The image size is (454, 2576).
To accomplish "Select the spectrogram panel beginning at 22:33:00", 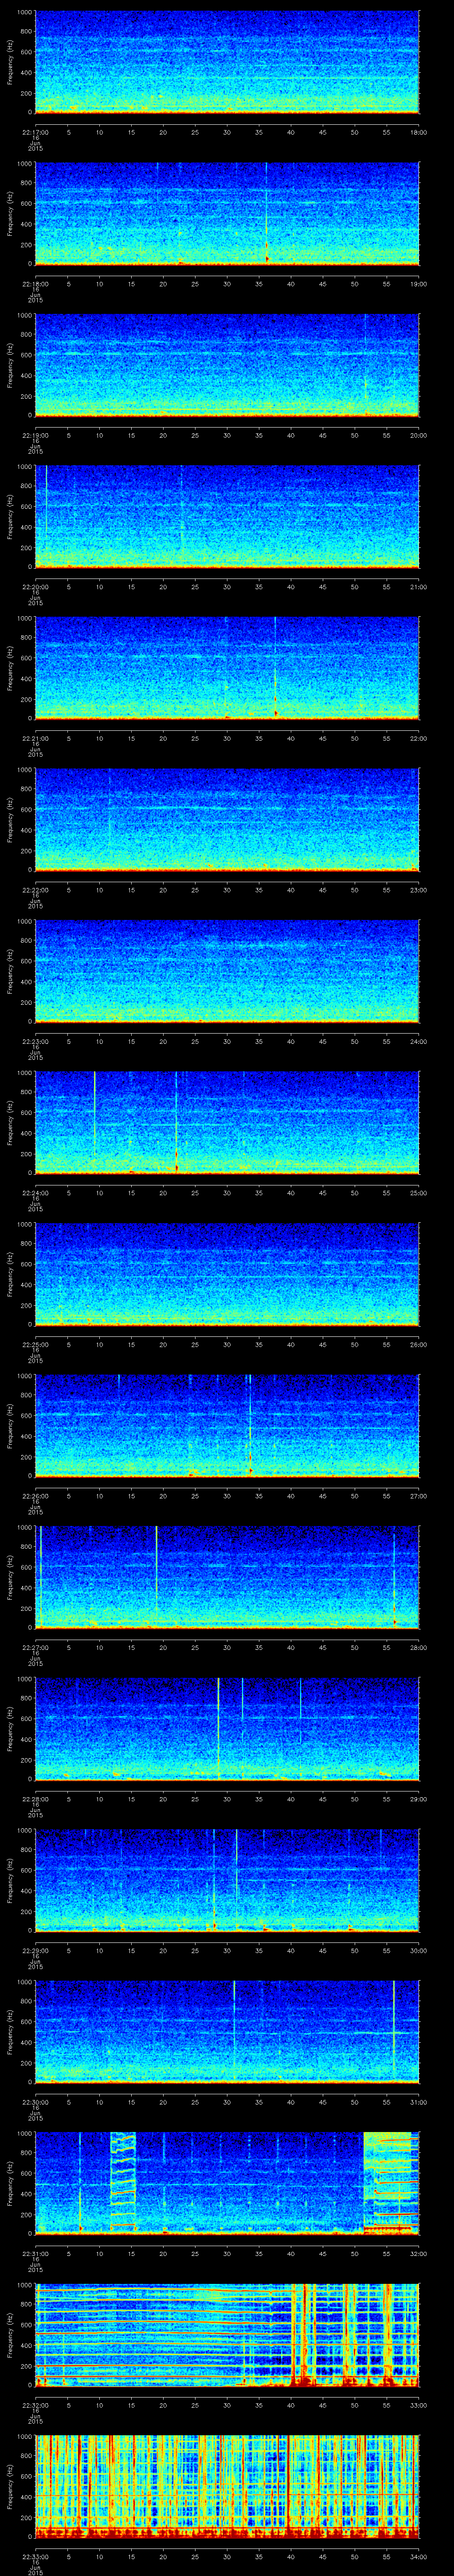I will 227,2486.
